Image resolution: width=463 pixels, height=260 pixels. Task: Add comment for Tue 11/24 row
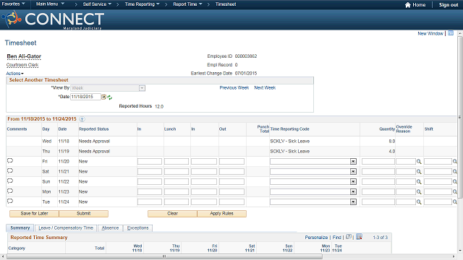pos(10,201)
